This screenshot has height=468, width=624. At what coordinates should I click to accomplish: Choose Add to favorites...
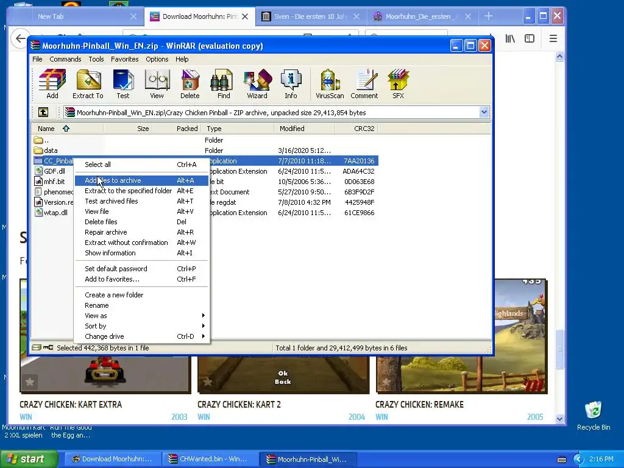point(141,279)
